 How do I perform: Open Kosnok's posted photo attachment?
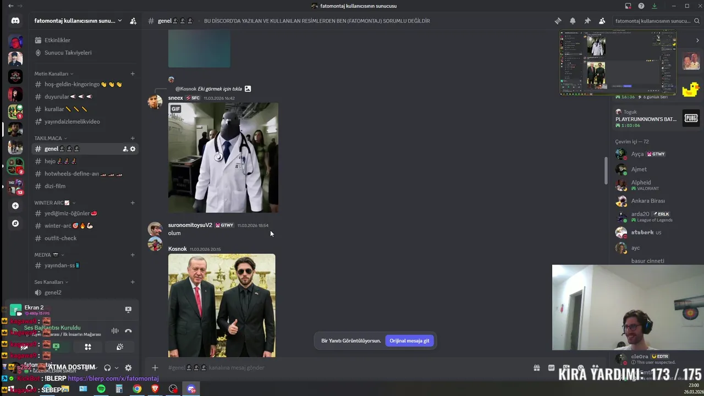tap(222, 305)
